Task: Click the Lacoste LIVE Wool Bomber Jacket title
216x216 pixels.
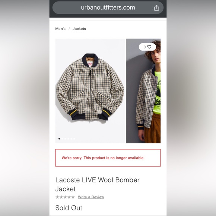Action: pos(98,184)
